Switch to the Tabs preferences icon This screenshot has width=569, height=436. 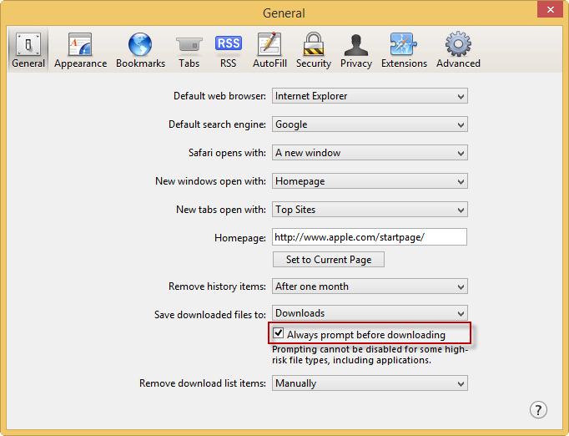point(188,50)
